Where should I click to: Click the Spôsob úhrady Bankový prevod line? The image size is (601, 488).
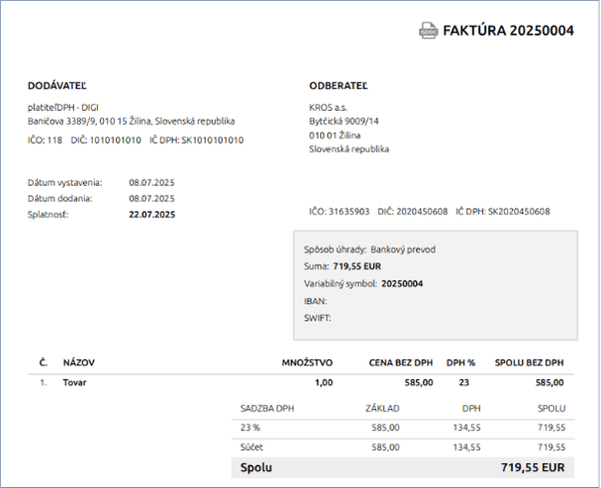click(x=369, y=248)
